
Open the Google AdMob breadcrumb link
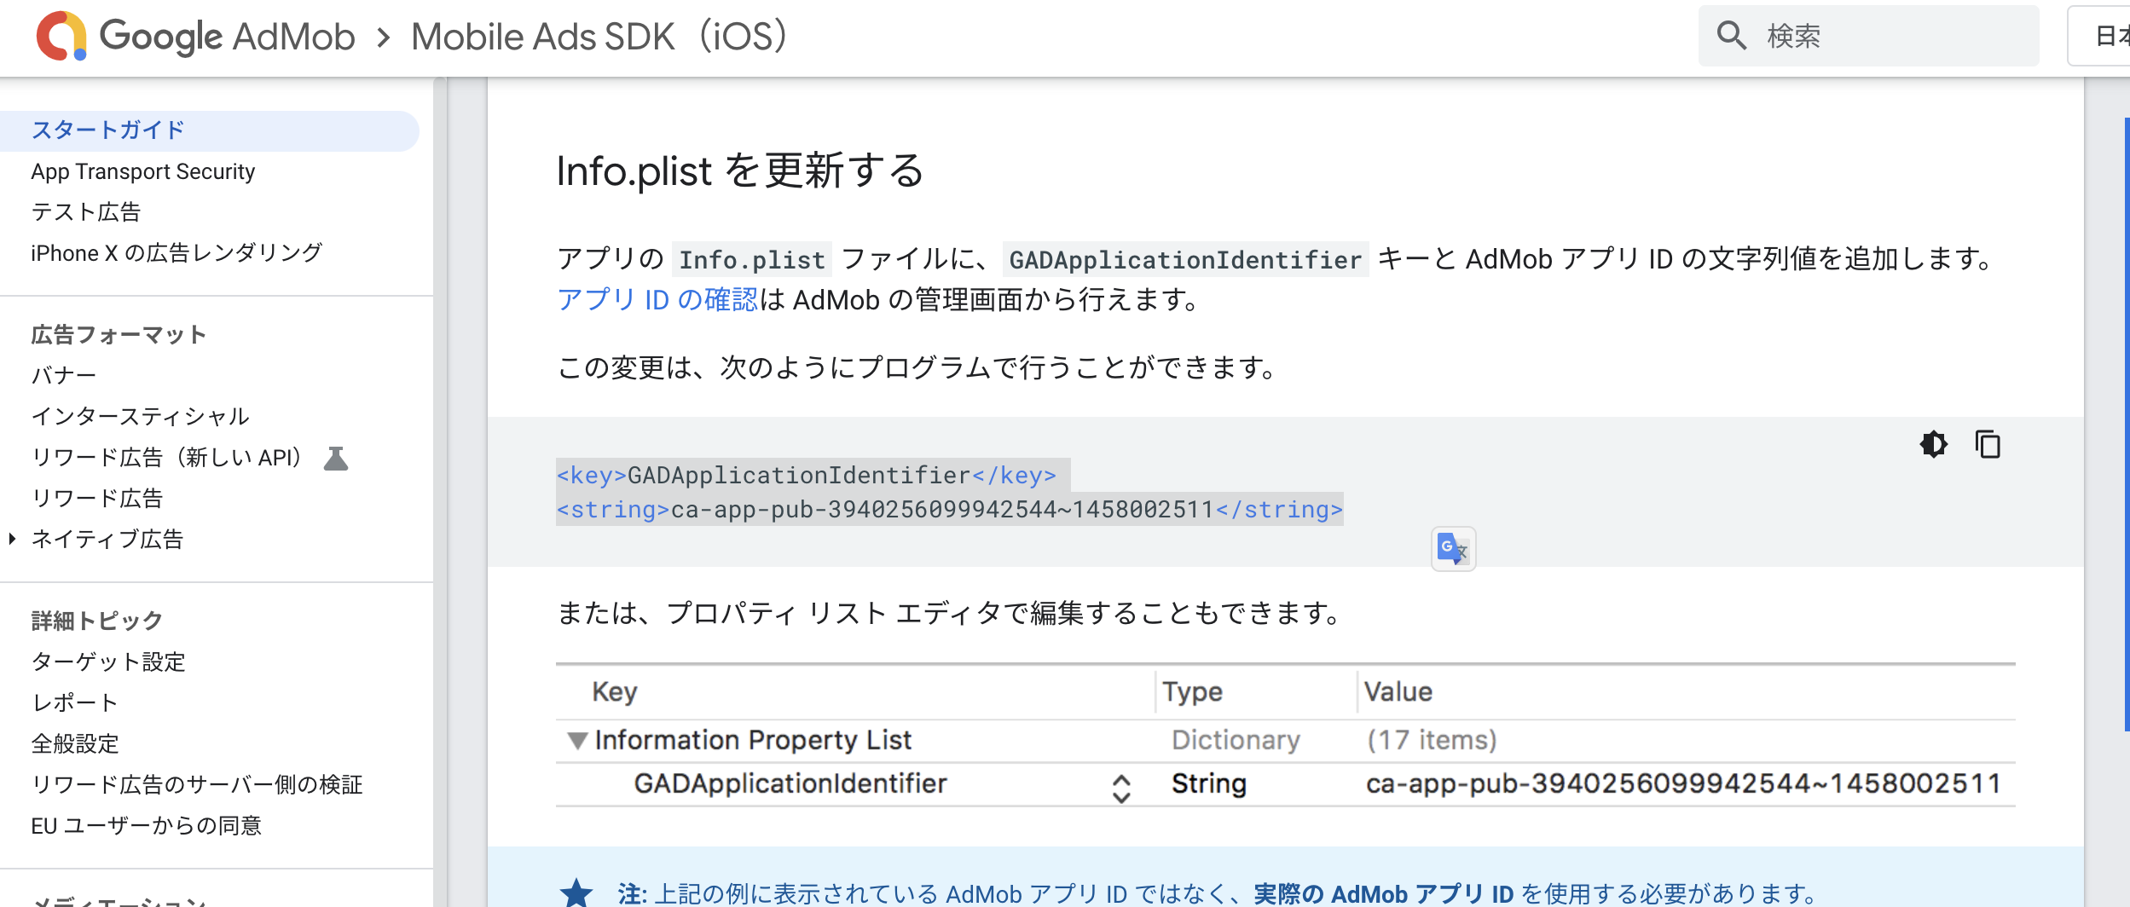(227, 37)
